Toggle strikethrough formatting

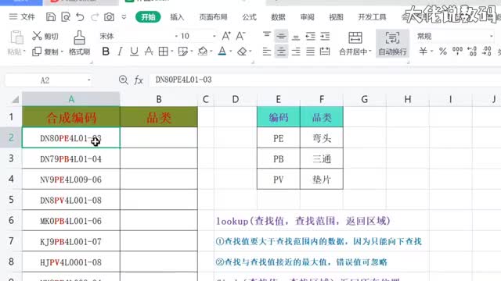[x=149, y=52]
